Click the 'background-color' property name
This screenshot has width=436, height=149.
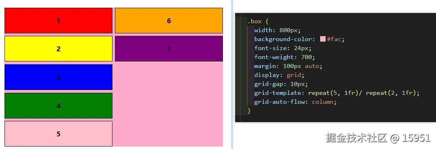pos(283,39)
